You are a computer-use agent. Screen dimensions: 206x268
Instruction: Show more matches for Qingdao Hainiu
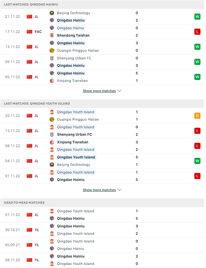click(x=99, y=91)
